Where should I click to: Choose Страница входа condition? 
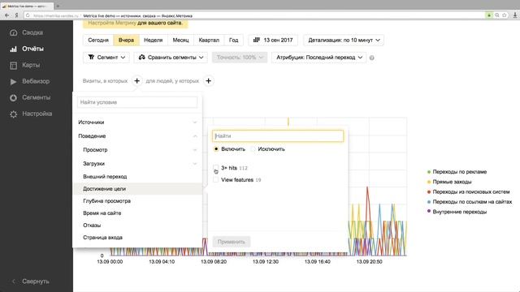pyautogui.click(x=137, y=238)
